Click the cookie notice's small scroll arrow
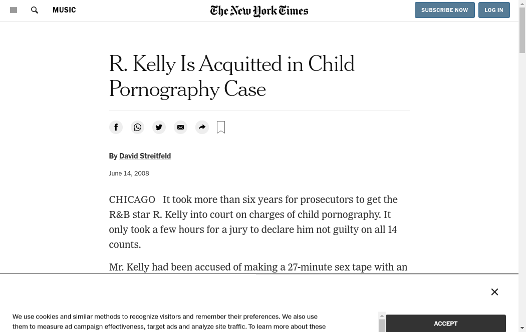Screen dimensions: 526x332 (382, 316)
